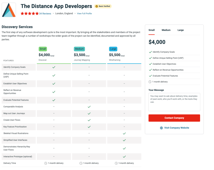Click Reflect on Revenue Opportunities in sidebar

point(168,70)
